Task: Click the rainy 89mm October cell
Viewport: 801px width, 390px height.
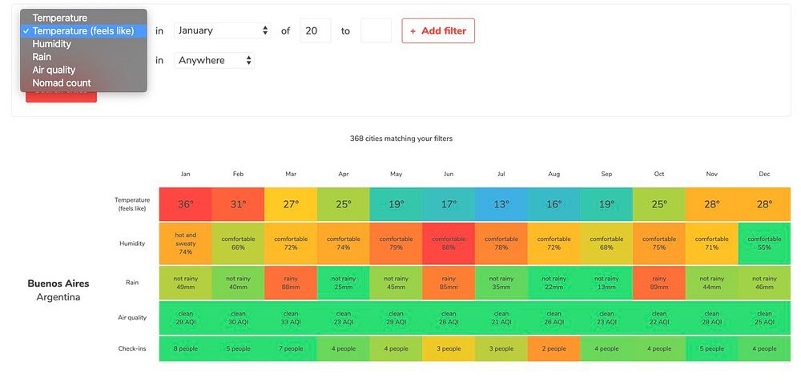Action: (x=659, y=283)
